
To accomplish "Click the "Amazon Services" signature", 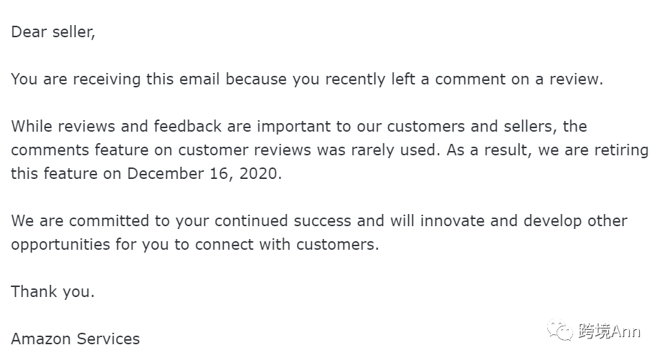I will pos(75,339).
